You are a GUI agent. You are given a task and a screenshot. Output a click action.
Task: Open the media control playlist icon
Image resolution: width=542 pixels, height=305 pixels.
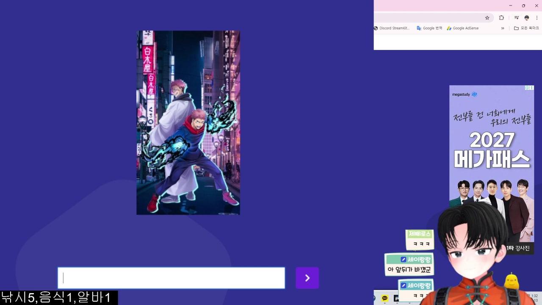[x=516, y=18]
